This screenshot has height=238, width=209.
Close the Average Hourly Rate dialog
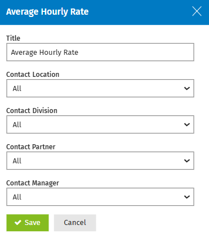pos(197,11)
